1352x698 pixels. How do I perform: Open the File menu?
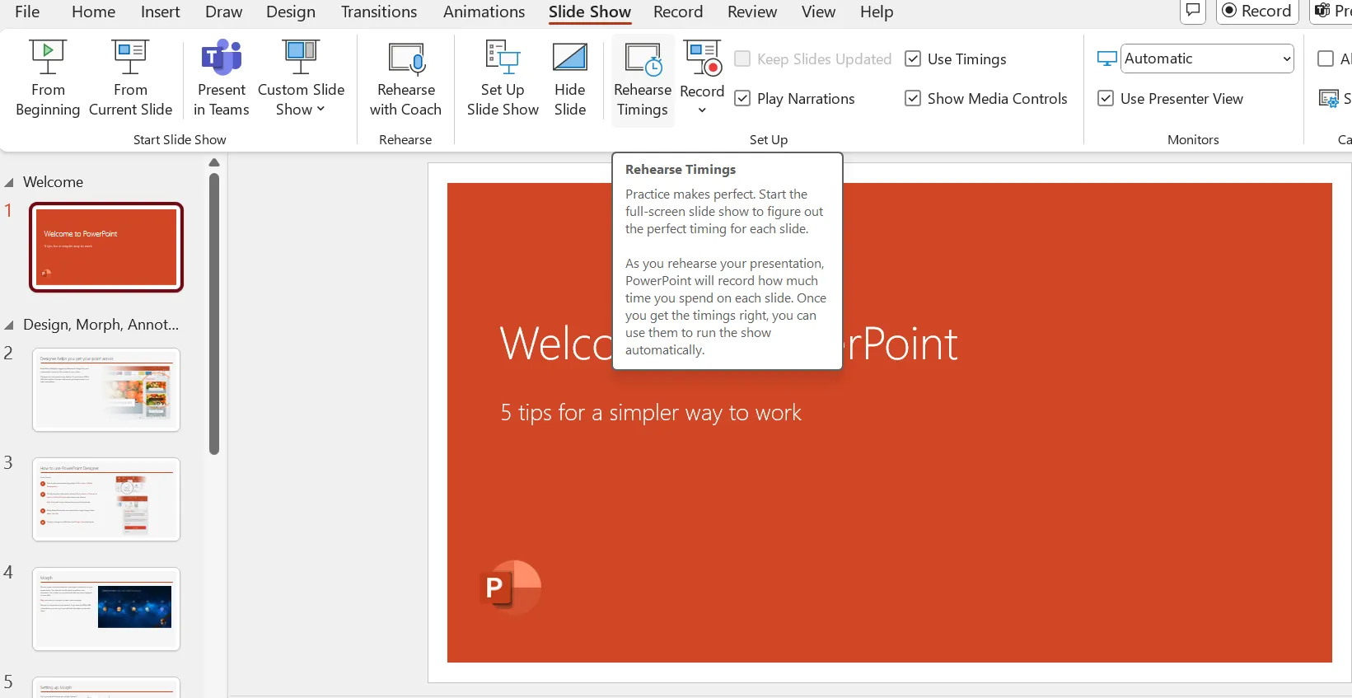[27, 12]
